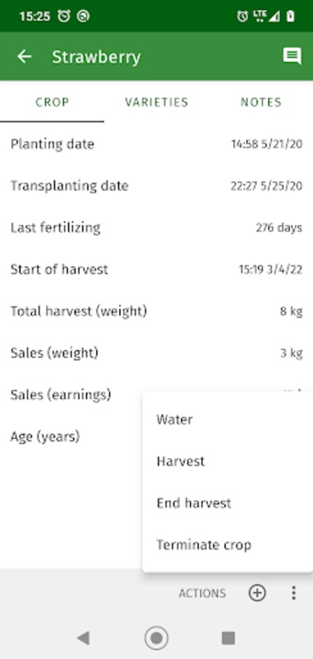Choose Water from the actions menu
Image resolution: width=313 pixels, height=659 pixels.
point(228,419)
